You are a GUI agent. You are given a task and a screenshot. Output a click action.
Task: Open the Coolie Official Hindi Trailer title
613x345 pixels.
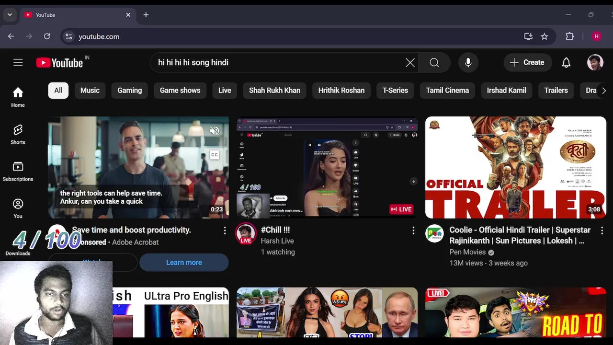pos(520,235)
